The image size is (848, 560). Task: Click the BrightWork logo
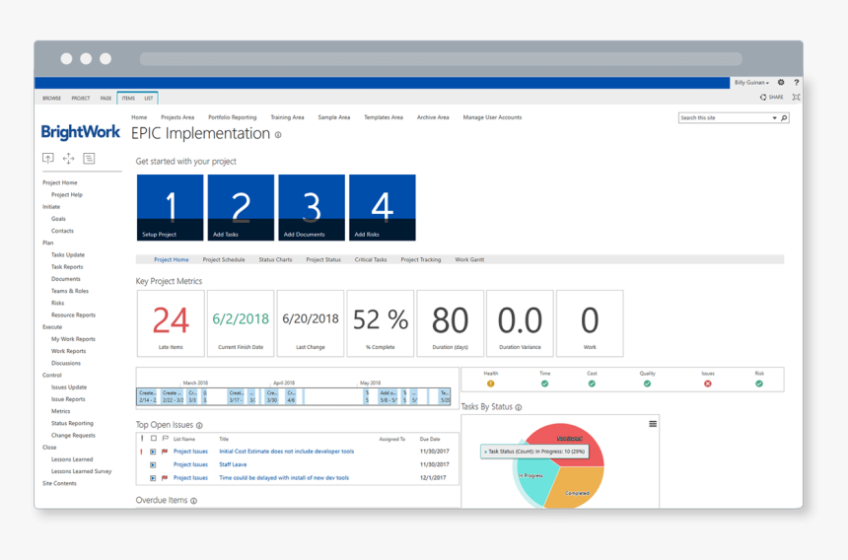(81, 132)
